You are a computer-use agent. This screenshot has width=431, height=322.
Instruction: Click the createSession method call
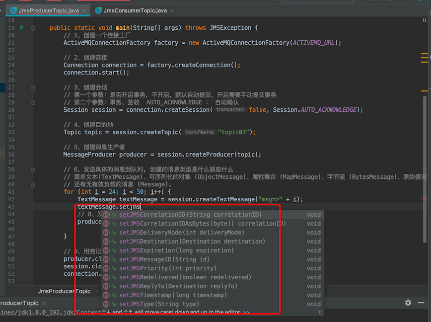coord(187,110)
